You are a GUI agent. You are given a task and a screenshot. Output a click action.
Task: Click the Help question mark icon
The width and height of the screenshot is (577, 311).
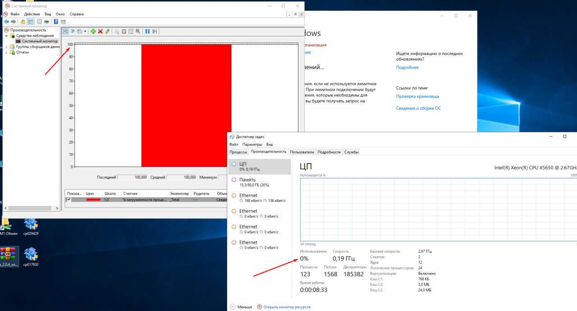pyautogui.click(x=56, y=22)
